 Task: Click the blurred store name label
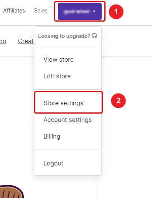tap(77, 12)
